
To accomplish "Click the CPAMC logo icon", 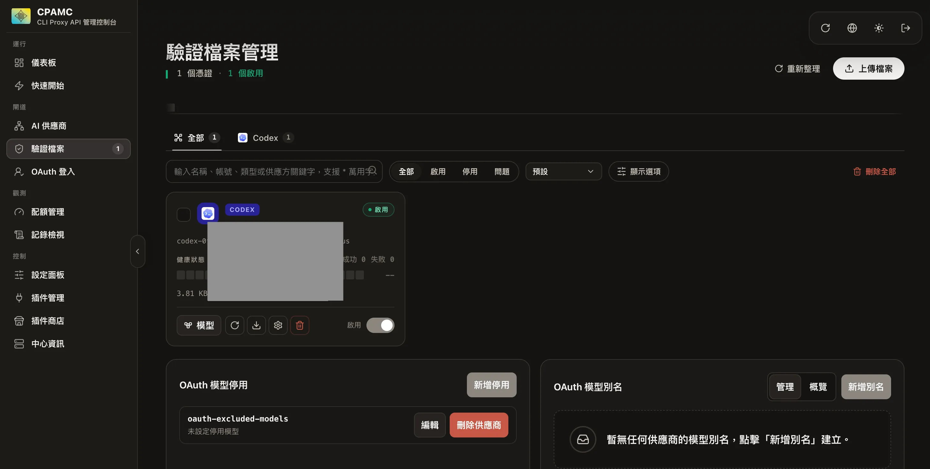I will coord(21,16).
